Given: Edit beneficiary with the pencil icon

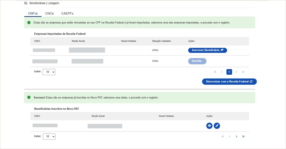Looking at the screenshot, I should coord(217,126).
